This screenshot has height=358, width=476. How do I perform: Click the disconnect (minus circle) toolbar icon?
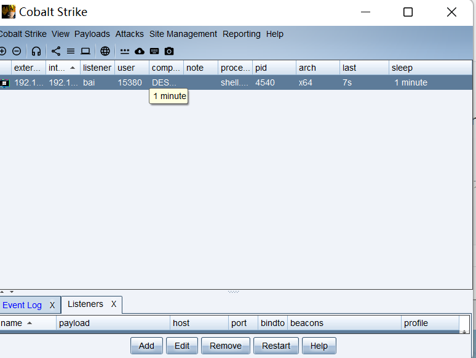[17, 51]
